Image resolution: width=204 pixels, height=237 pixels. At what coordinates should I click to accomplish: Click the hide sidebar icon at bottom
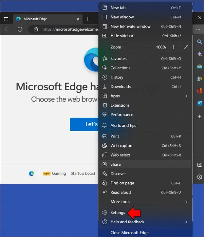tap(200, 165)
